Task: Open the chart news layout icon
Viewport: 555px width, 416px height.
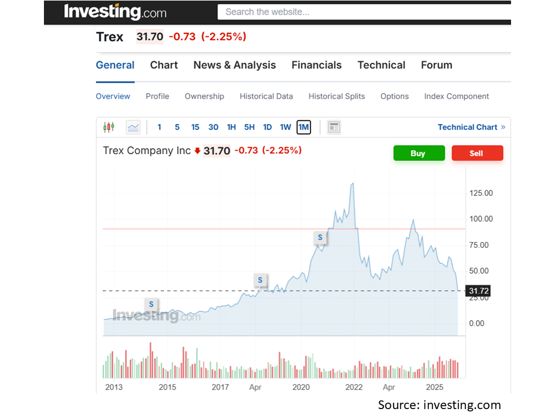Action: click(x=334, y=127)
